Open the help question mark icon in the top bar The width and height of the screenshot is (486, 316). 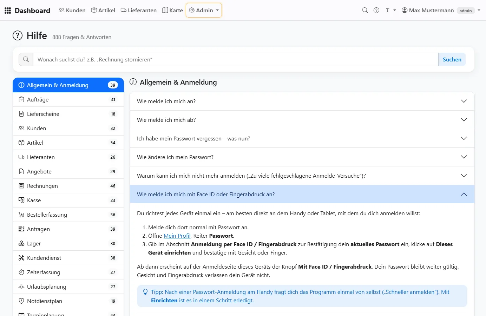tap(376, 11)
